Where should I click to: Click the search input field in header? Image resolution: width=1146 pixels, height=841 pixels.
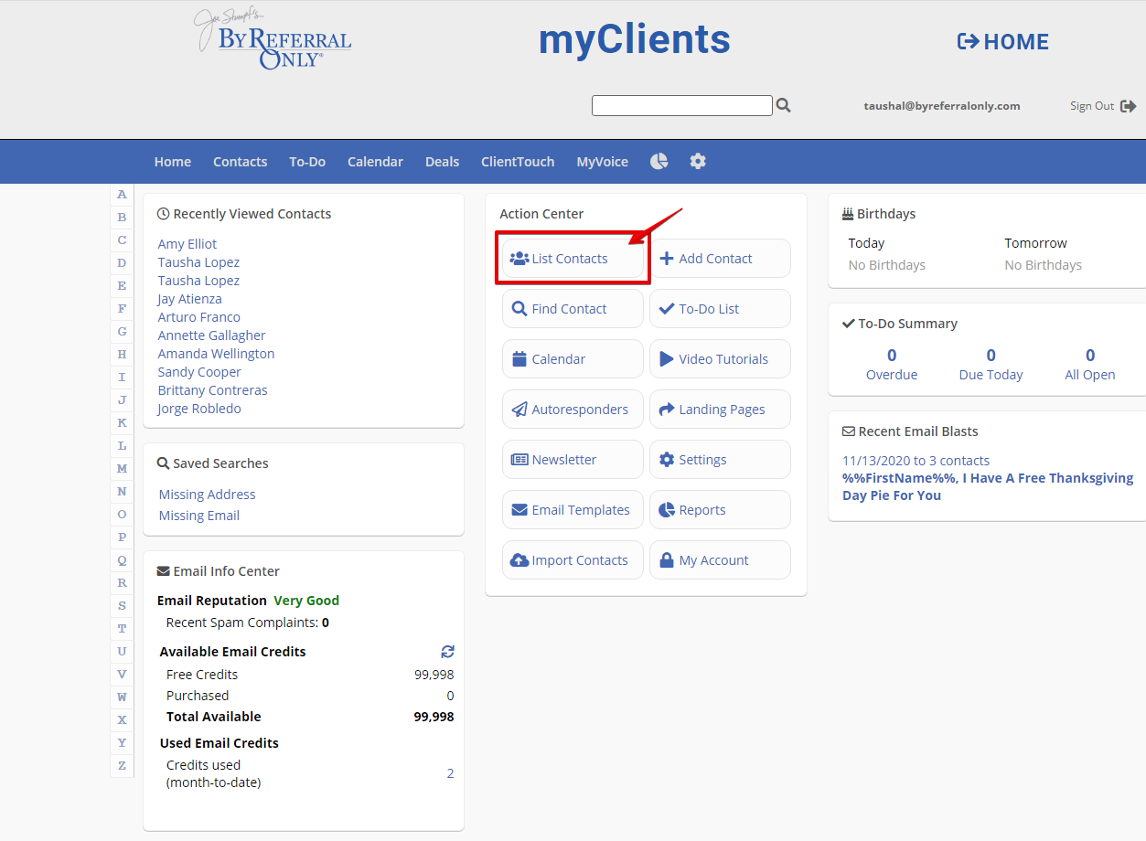682,106
